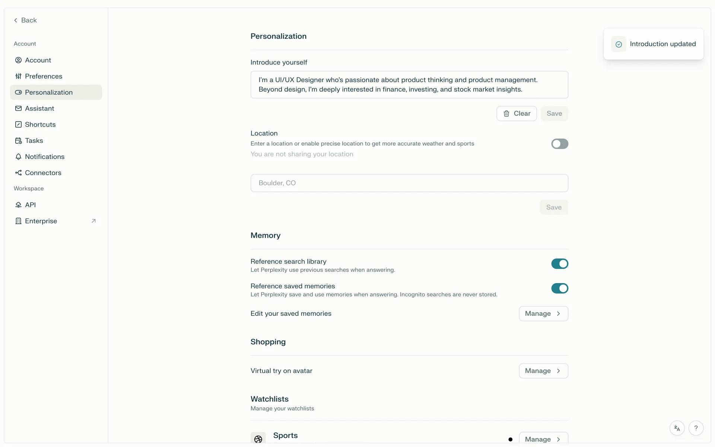The height and width of the screenshot is (447, 715).
Task: Click the Tasks calendar icon
Action: click(18, 141)
